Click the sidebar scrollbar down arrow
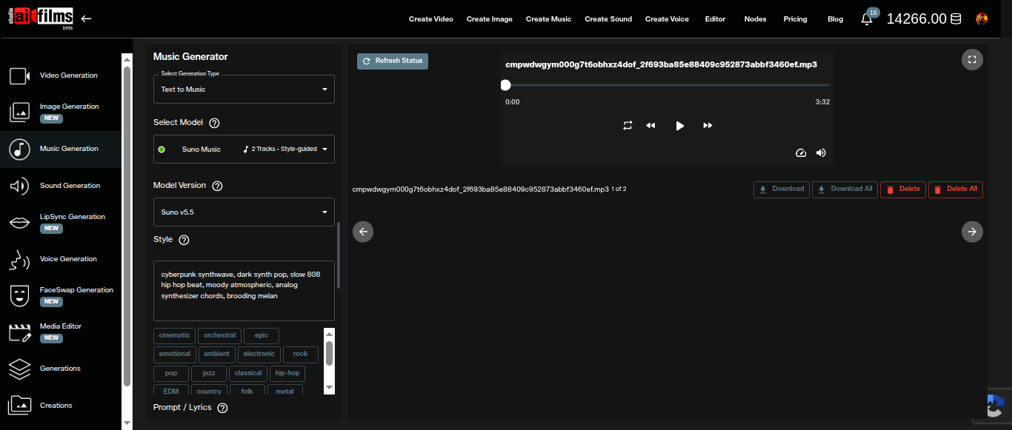Viewport: 1012px width, 430px height. pos(127,423)
